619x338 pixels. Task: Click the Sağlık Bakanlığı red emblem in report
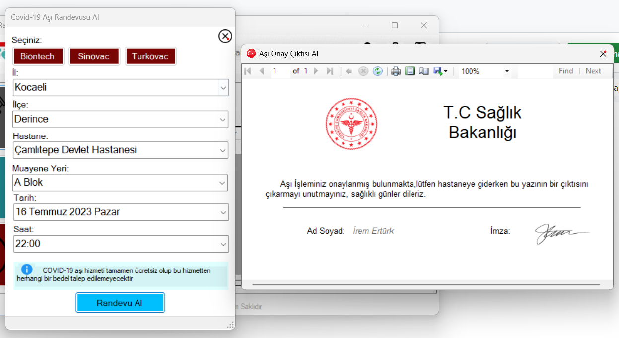click(351, 124)
